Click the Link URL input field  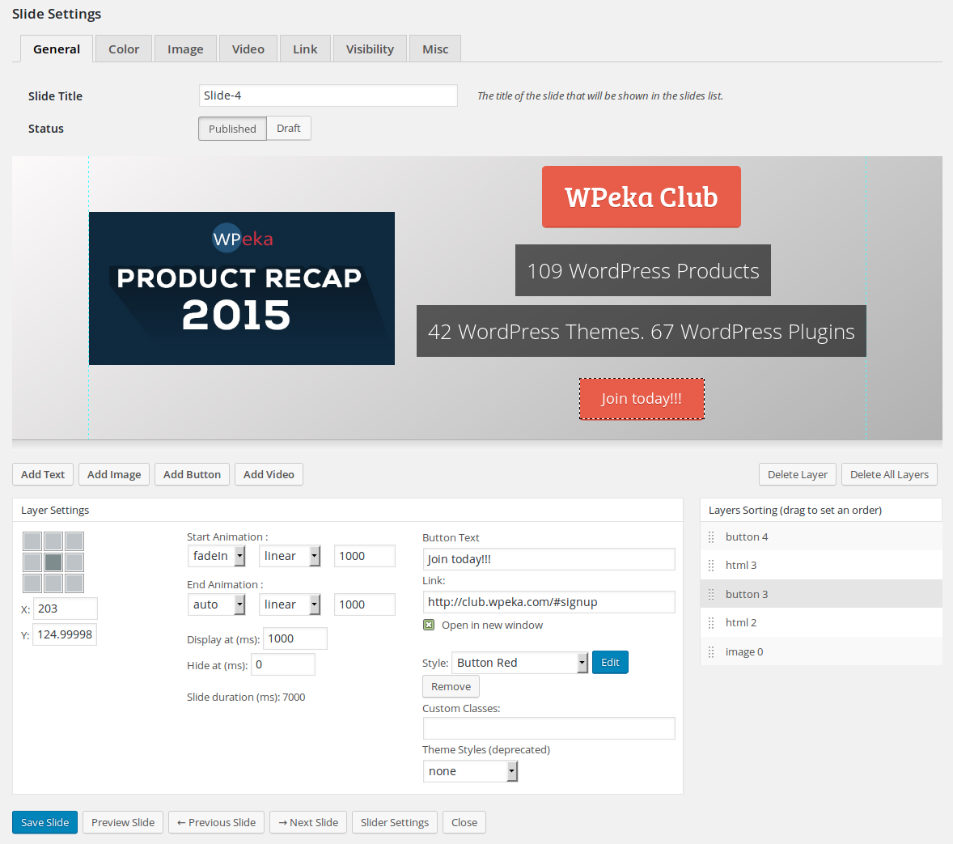click(549, 602)
